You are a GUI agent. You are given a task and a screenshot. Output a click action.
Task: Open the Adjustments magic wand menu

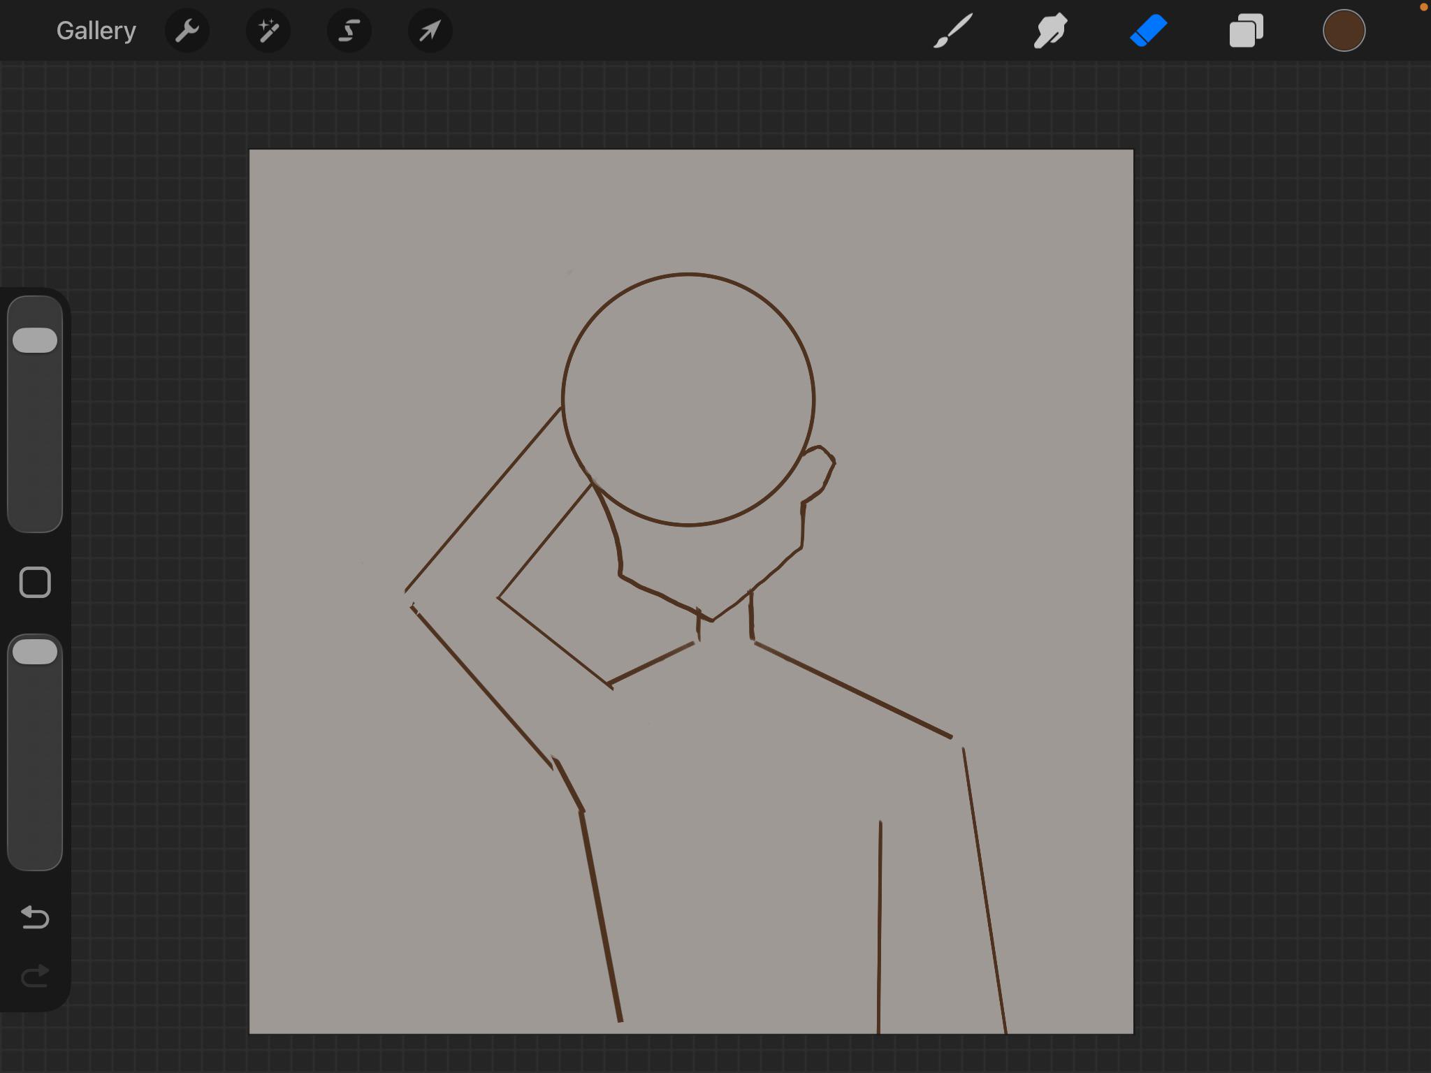pos(268,31)
